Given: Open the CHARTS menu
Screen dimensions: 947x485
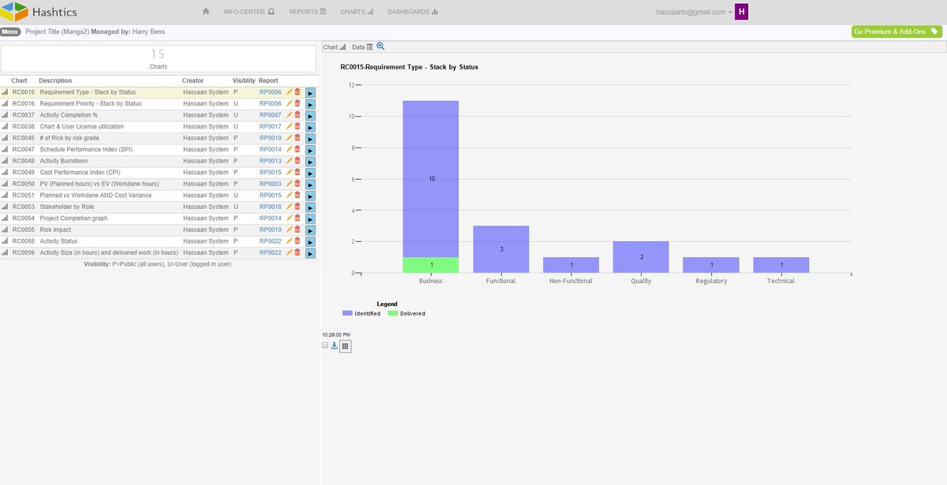Looking at the screenshot, I should click(x=357, y=12).
